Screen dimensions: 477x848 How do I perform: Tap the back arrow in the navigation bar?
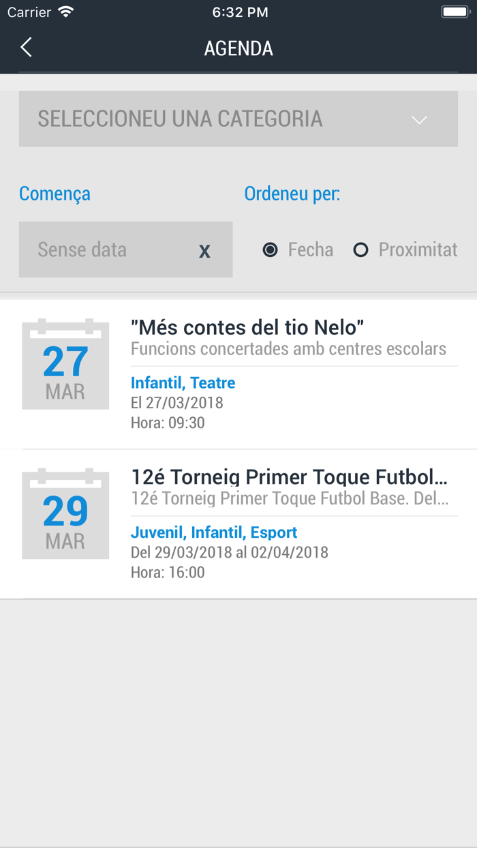[25, 48]
